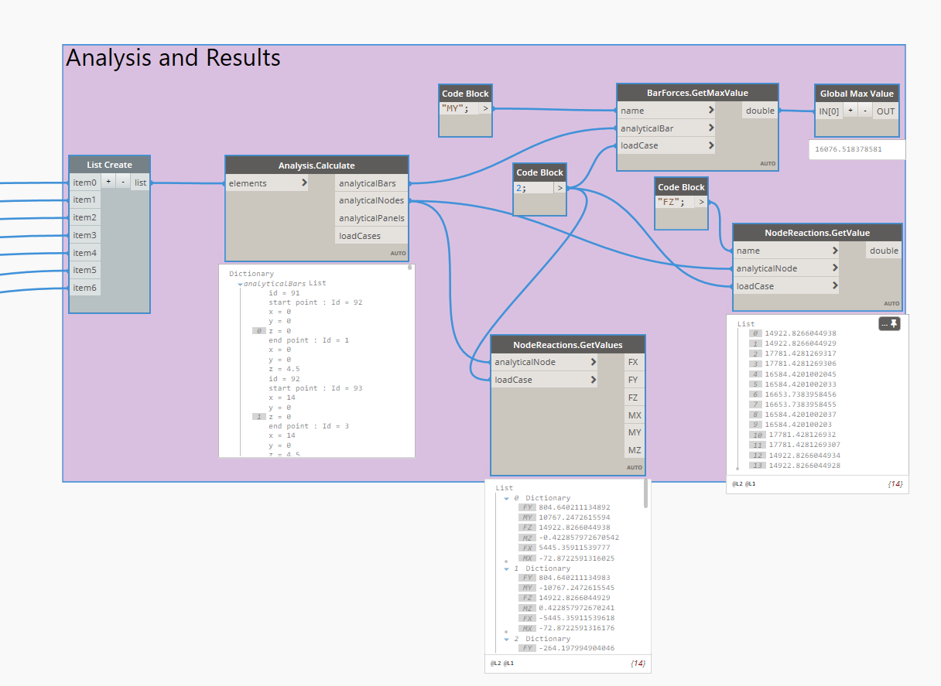Collapse Dictionary 1 in the GetValues preview

[506, 569]
